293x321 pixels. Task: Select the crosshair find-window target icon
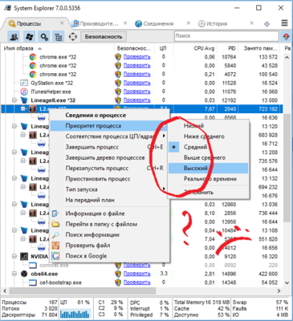[x=73, y=36]
